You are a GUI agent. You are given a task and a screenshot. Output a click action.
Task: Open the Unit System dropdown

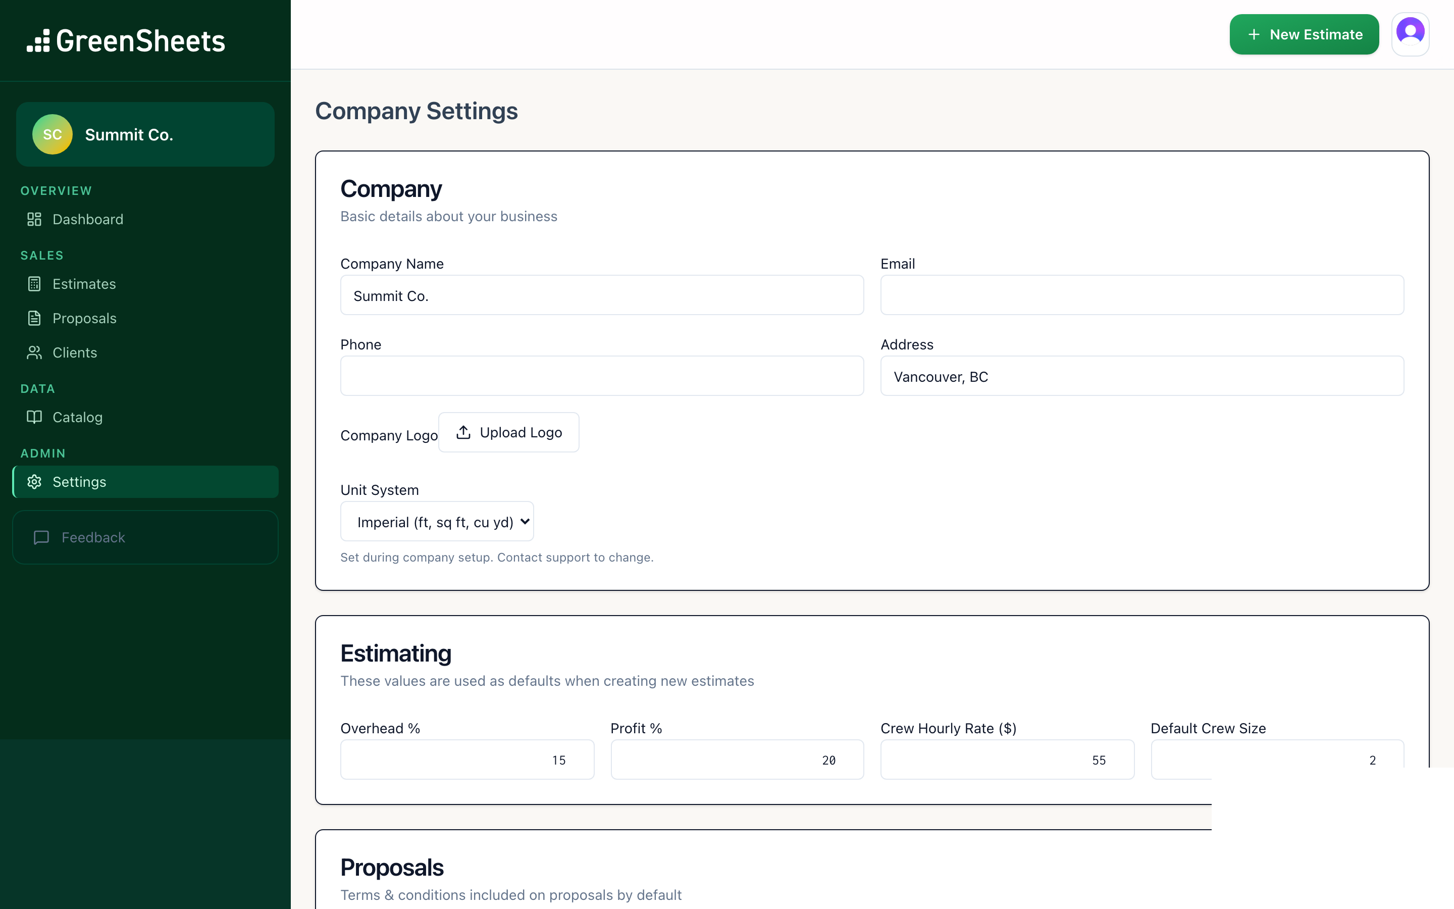[x=437, y=522]
